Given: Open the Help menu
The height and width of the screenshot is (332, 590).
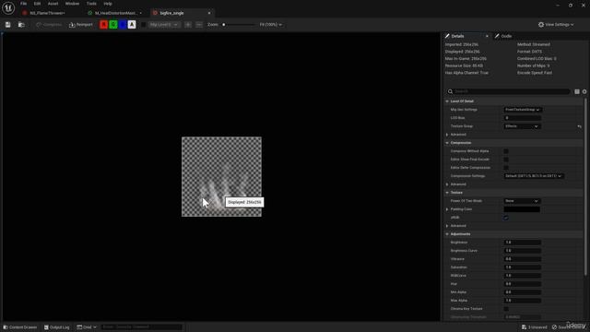Looking at the screenshot, I should coord(108,4).
